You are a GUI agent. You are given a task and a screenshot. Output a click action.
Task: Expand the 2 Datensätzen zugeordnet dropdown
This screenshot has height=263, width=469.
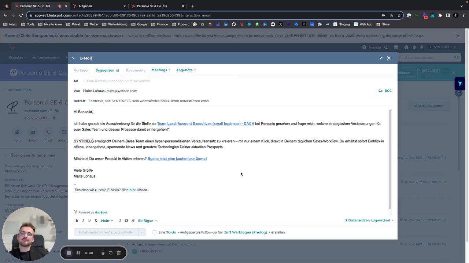[369, 220]
